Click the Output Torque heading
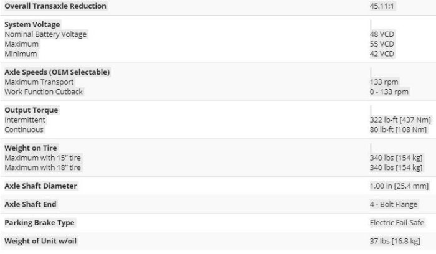436x254 pixels. click(31, 110)
